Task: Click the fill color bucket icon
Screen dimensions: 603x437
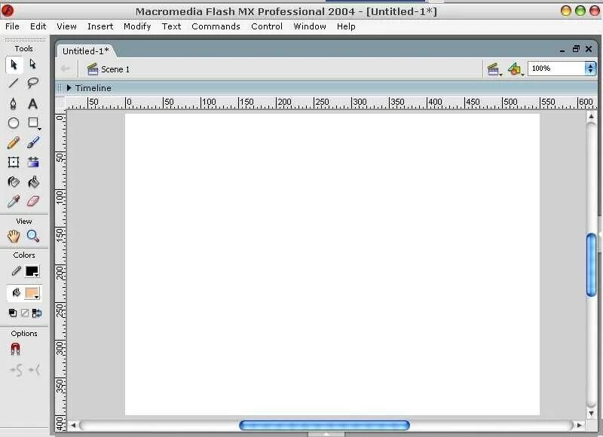Action: 16,293
